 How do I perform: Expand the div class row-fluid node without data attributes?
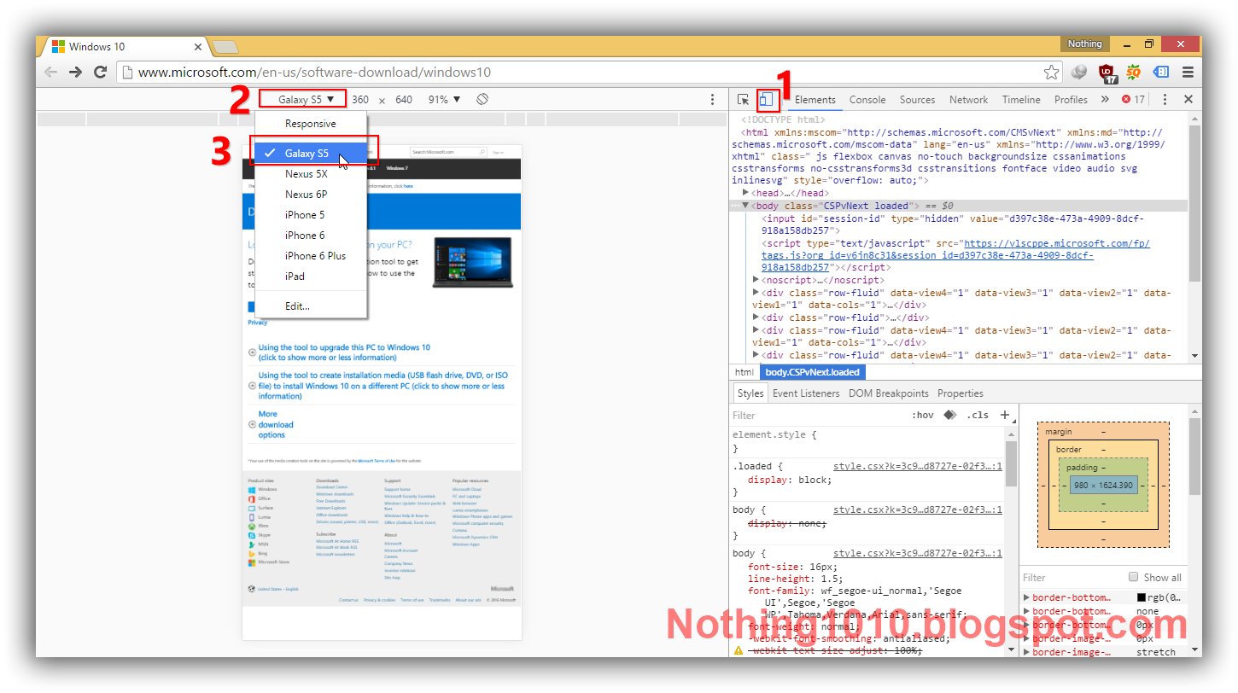pyautogui.click(x=756, y=317)
